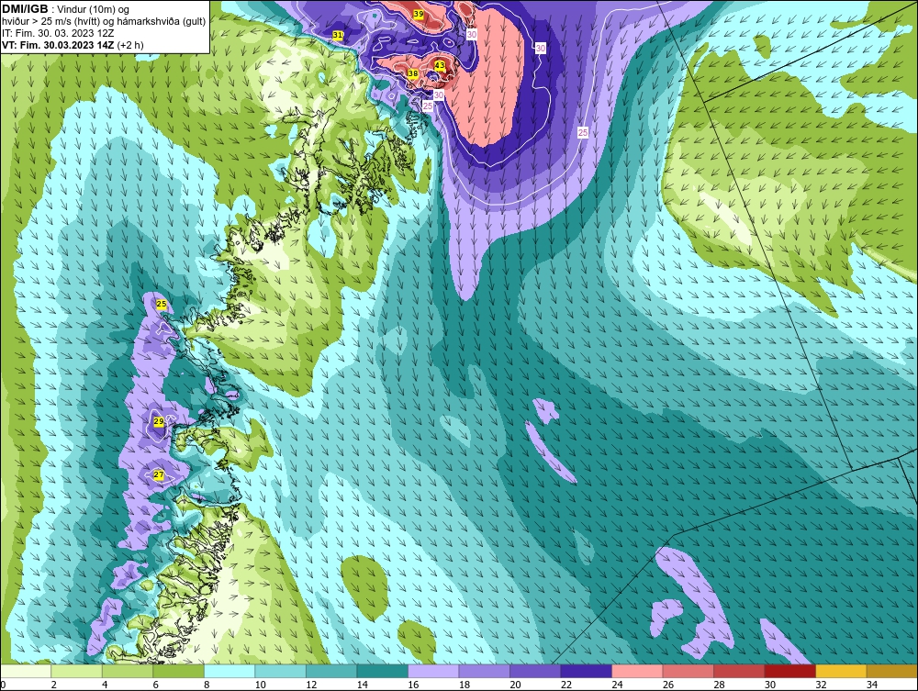Click the yellow 27 gust maximum label
Viewport: 918px width, 691px height.
click(159, 474)
